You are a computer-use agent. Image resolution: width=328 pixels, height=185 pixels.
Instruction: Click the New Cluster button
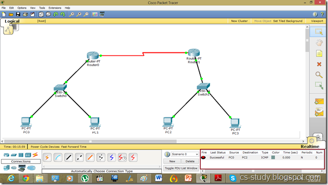click(239, 21)
